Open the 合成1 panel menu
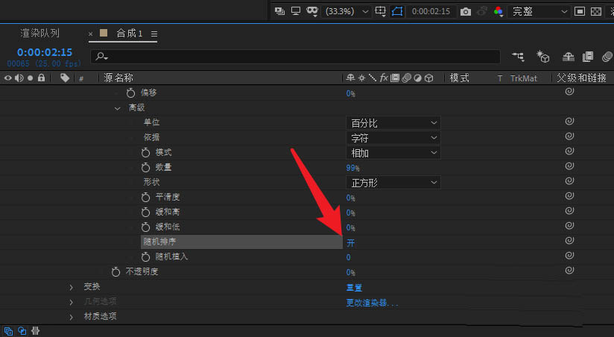This screenshot has height=337, width=614. point(153,34)
